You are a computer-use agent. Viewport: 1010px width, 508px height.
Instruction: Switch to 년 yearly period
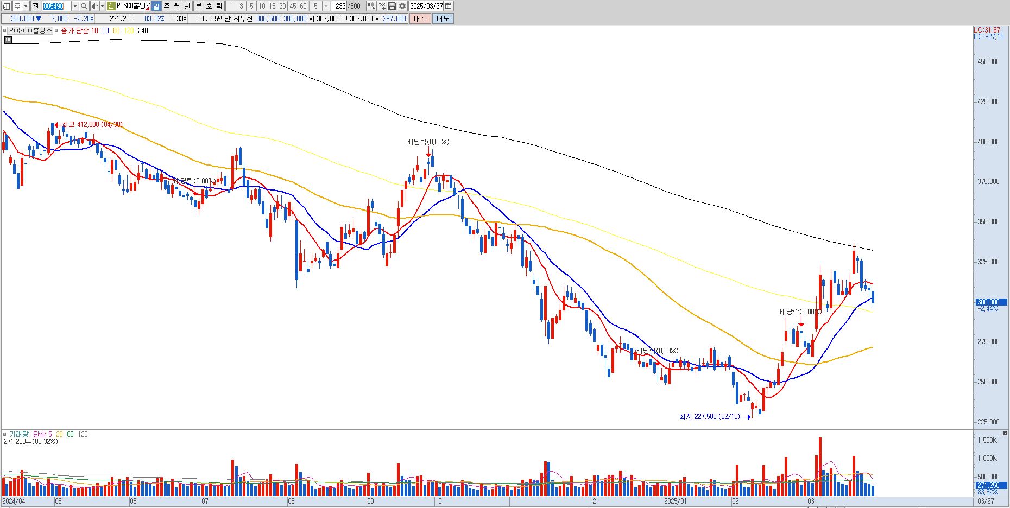point(187,6)
